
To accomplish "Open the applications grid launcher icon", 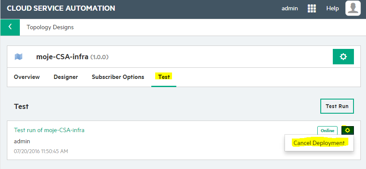I will click(312, 9).
